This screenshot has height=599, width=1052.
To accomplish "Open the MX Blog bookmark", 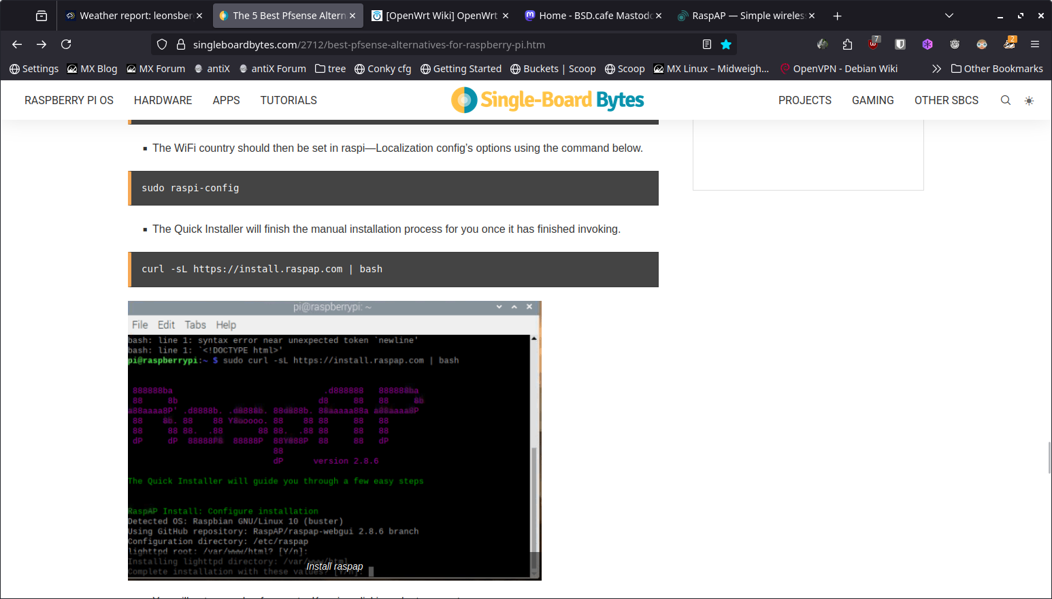I will [x=92, y=69].
